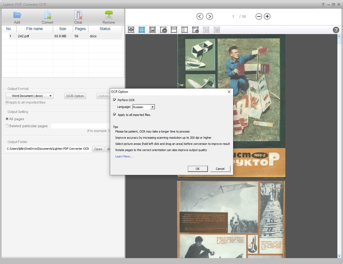Go to the previous page arrow
The width and height of the screenshot is (343, 264).
click(x=200, y=16)
